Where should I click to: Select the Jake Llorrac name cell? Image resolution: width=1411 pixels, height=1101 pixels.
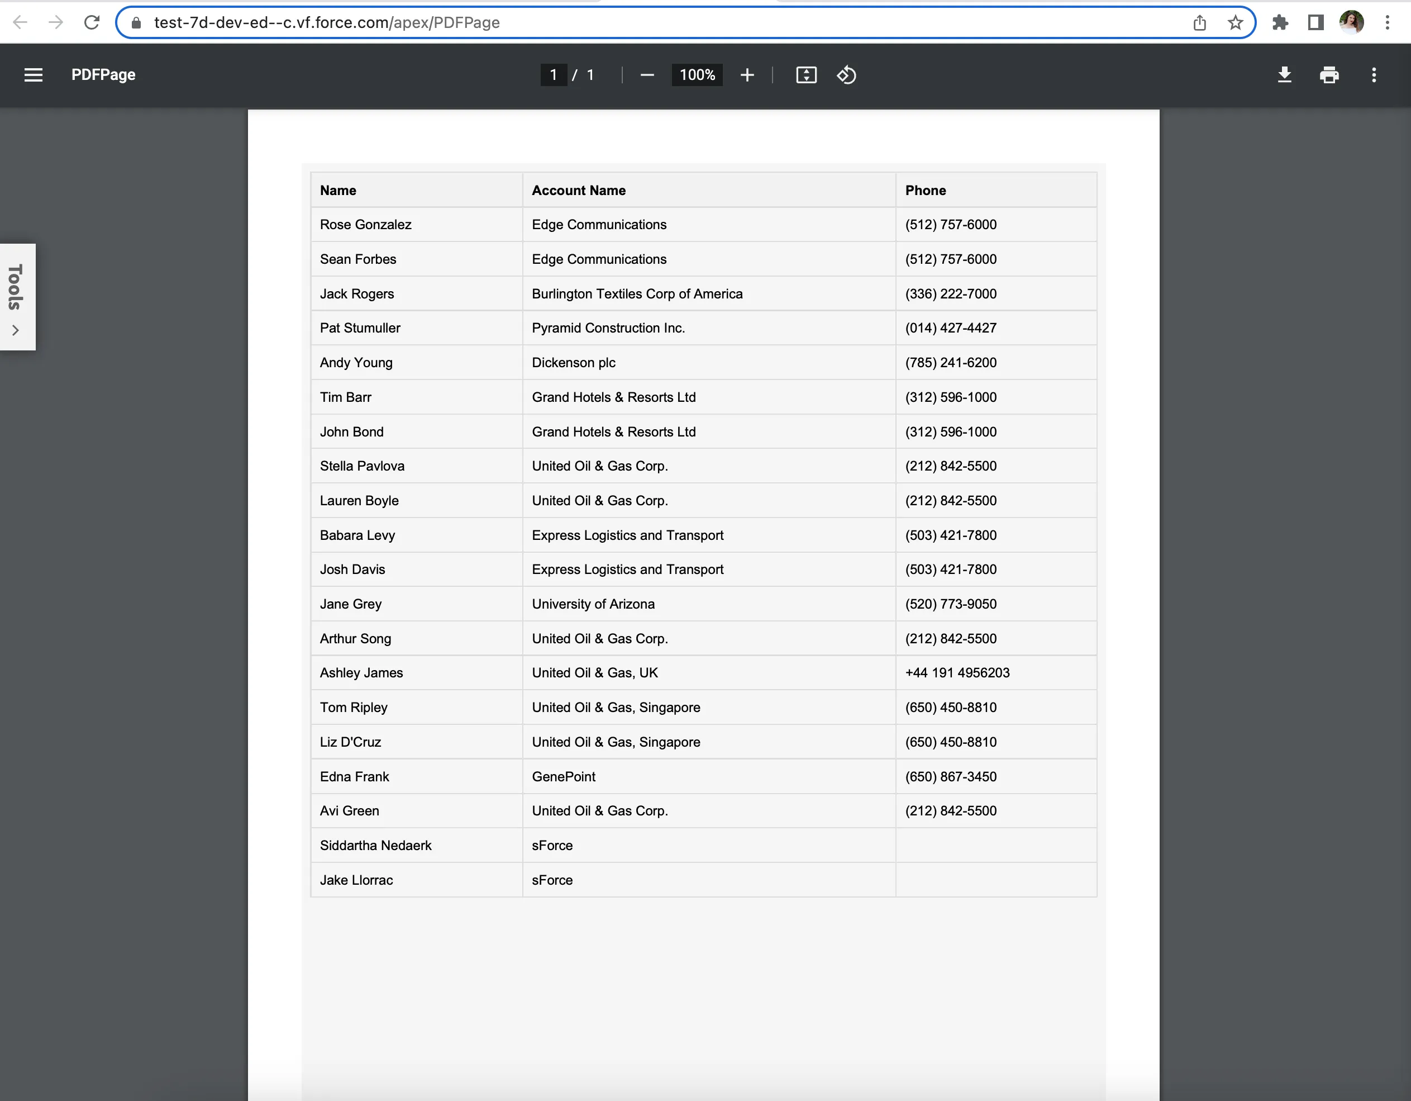[x=417, y=880]
